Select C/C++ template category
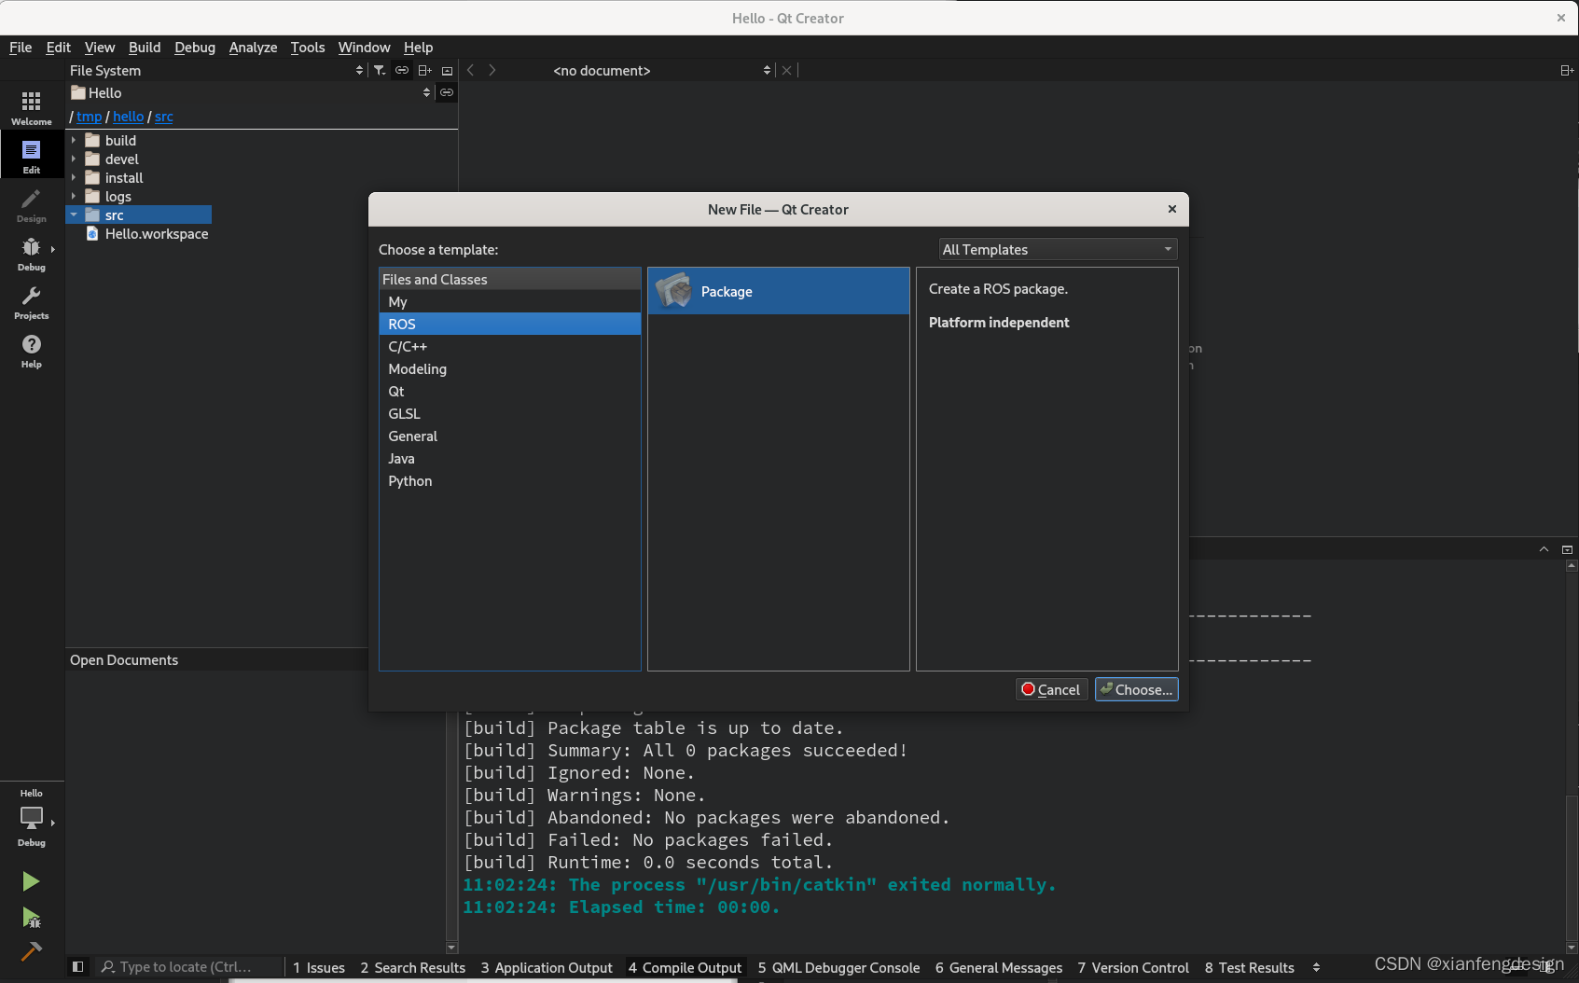 (x=510, y=346)
